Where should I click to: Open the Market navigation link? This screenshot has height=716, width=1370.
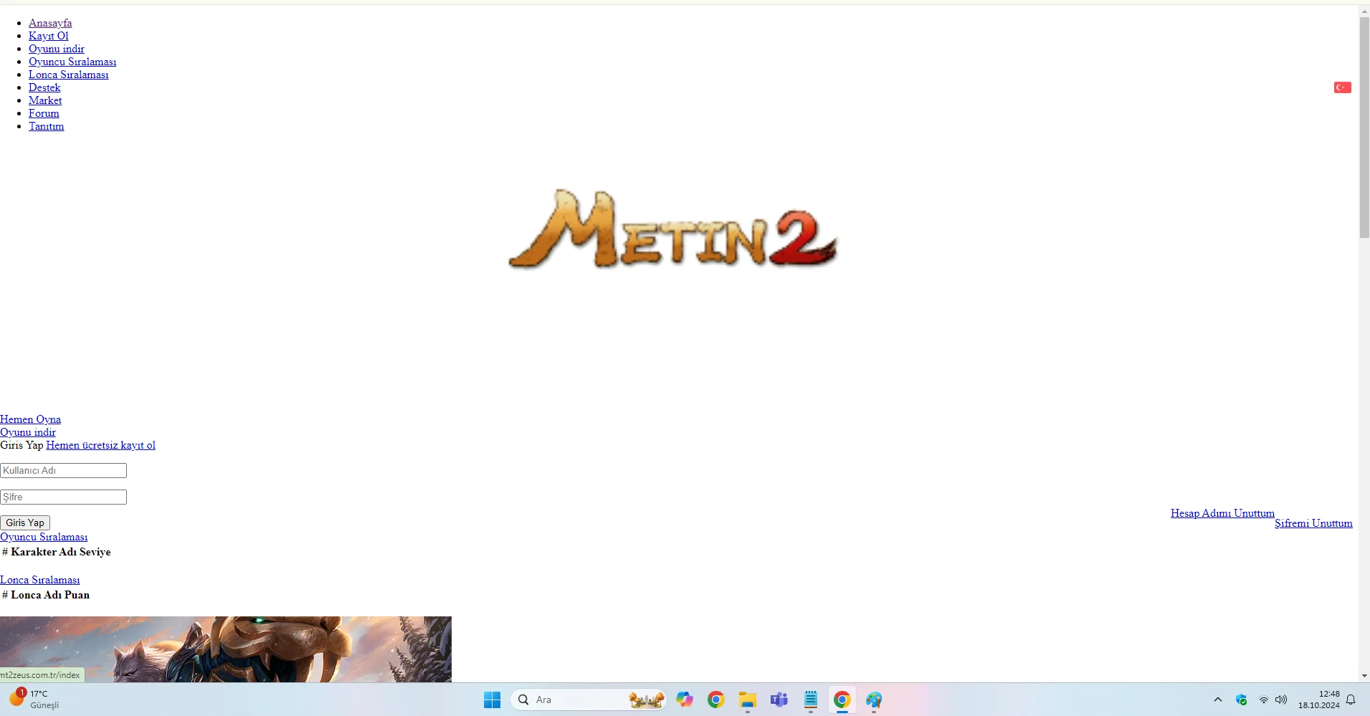point(45,100)
